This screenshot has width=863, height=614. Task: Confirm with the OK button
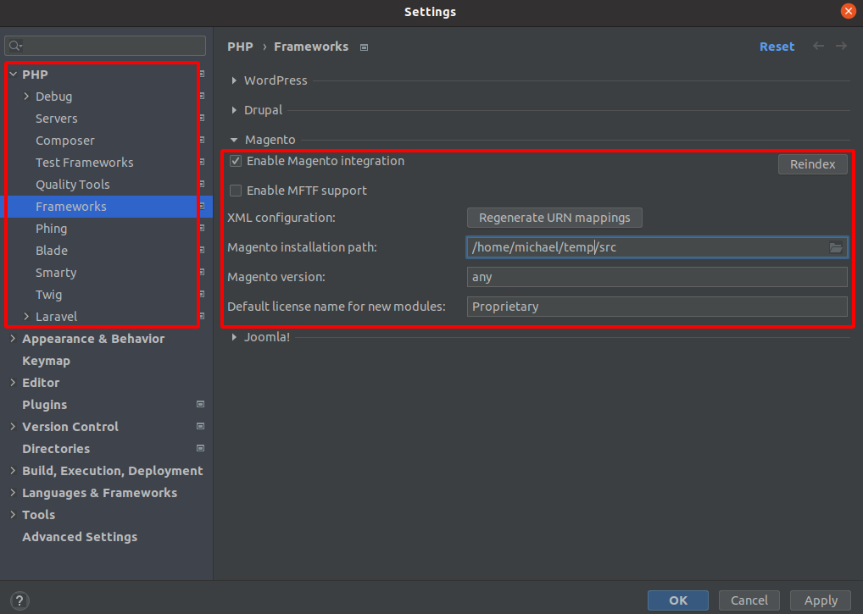(x=677, y=600)
